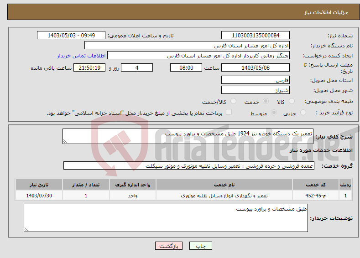Click the اطلاعات خدمات مورد نیاز heading
Image resolution: width=360 pixels, height=258 pixels.
coord(321,150)
